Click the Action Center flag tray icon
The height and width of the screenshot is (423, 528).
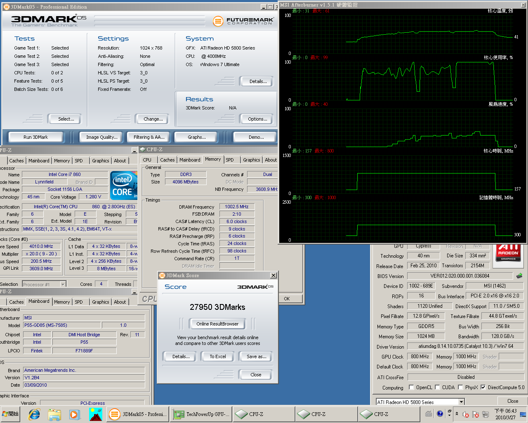tap(476, 414)
